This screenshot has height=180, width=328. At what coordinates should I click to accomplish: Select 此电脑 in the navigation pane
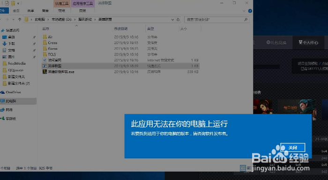(18, 101)
